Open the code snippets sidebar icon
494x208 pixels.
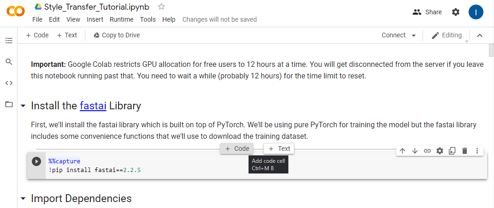coord(9,83)
